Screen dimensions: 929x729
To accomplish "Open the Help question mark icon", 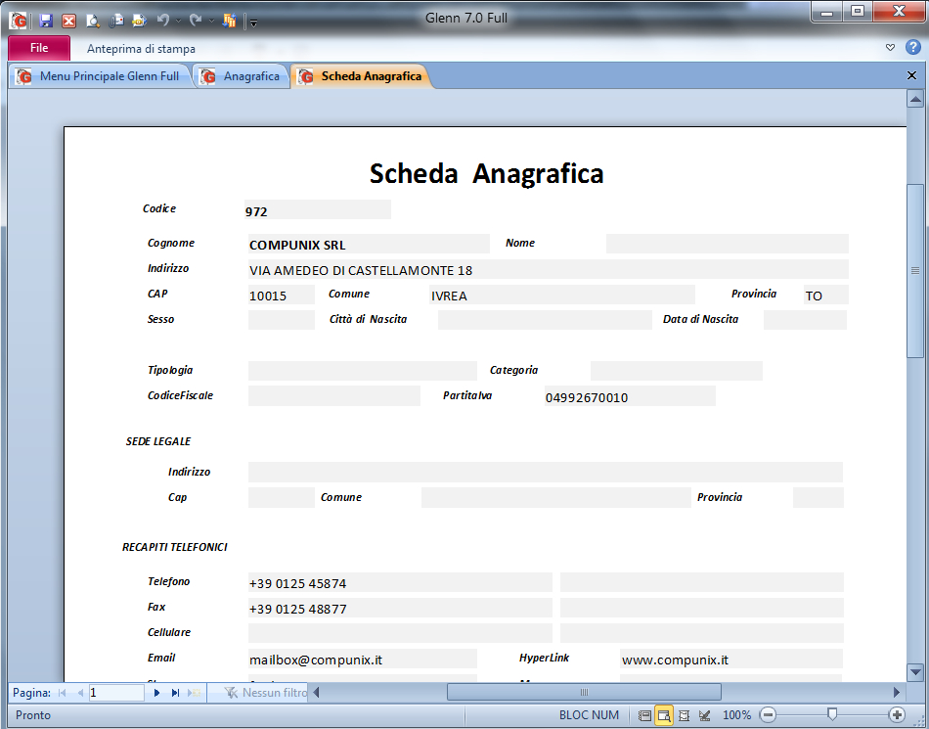I will [913, 47].
